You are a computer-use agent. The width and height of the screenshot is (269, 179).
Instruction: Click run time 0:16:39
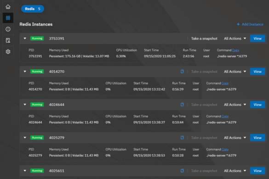[178, 89]
